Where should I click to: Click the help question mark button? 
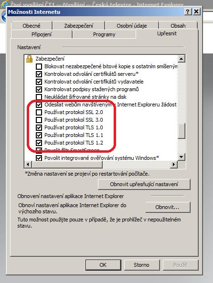coord(188,12)
